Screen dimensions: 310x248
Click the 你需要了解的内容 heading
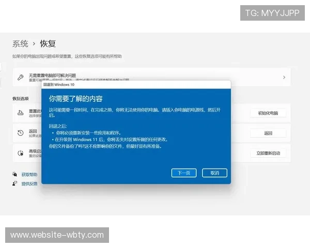[x=76, y=99]
